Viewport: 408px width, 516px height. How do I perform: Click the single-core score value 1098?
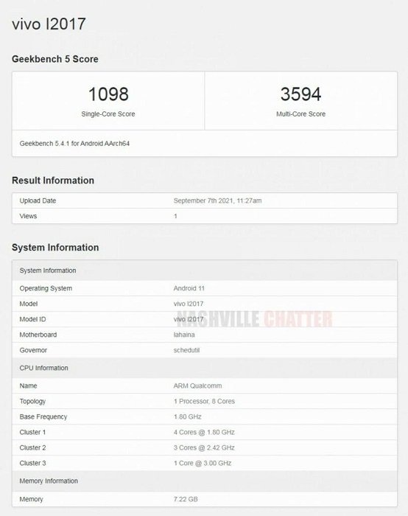point(108,94)
